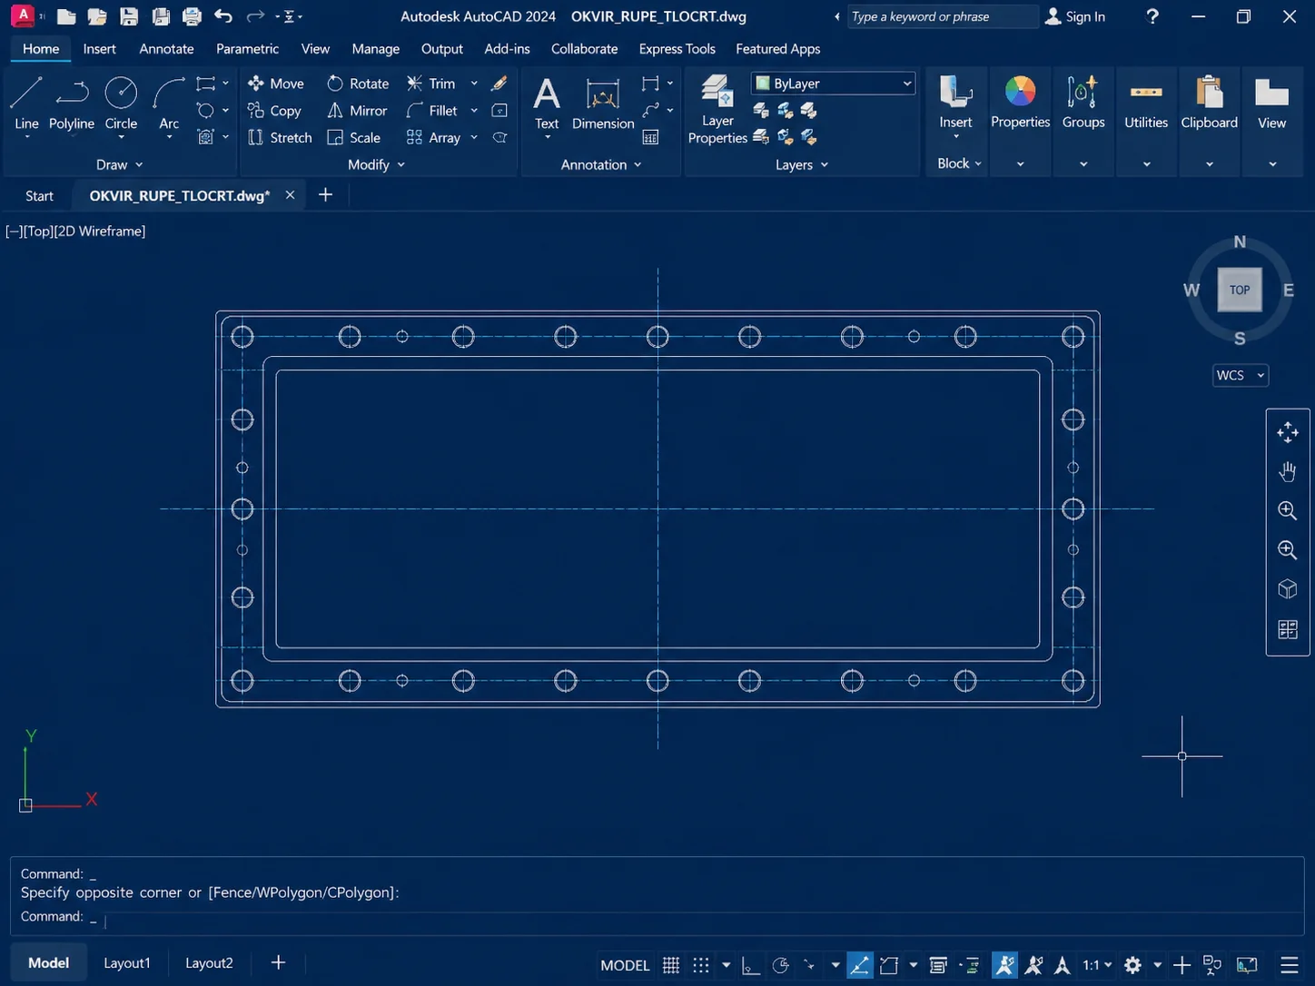This screenshot has width=1315, height=986.
Task: Click the MODEL space button
Action: tap(625, 964)
